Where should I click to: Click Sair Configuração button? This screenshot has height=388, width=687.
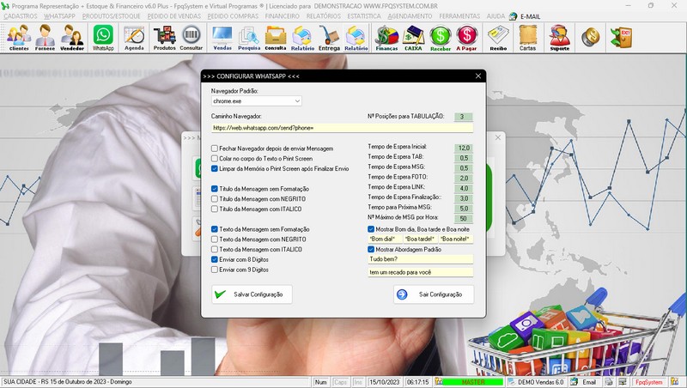click(434, 294)
